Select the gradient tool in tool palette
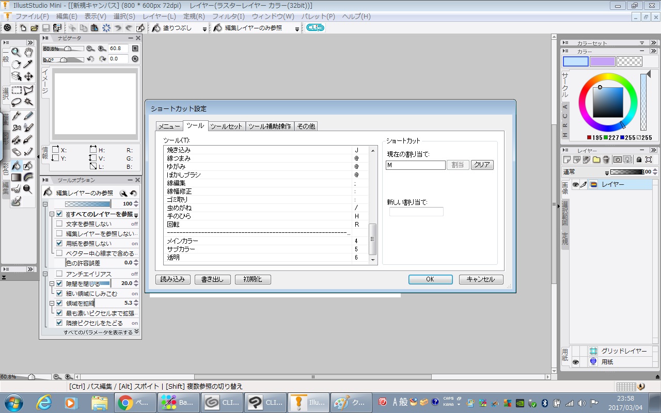This screenshot has width=661, height=413. [x=16, y=178]
